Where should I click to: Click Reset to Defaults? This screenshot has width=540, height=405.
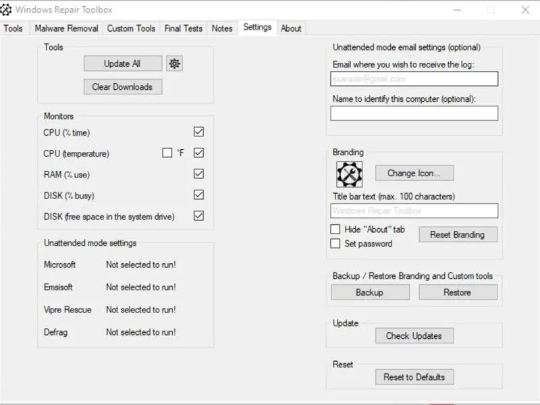(x=414, y=377)
